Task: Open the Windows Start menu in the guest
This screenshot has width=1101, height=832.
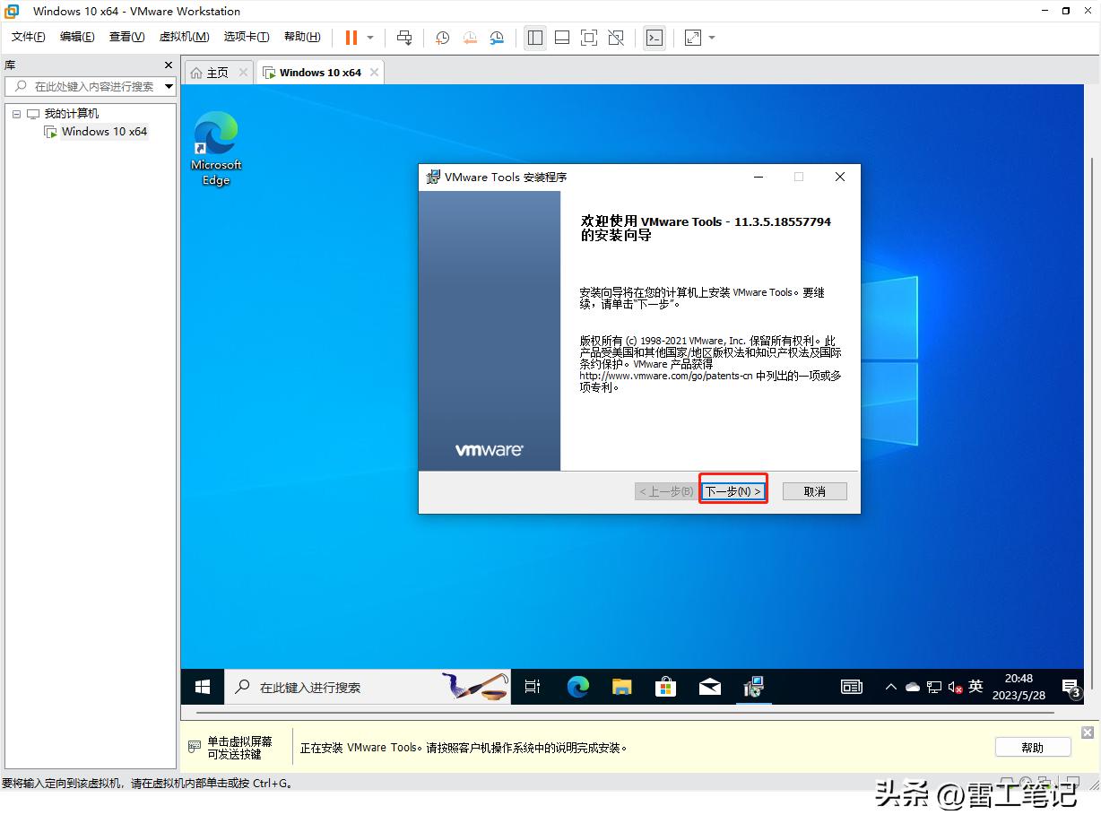Action: pos(203,687)
